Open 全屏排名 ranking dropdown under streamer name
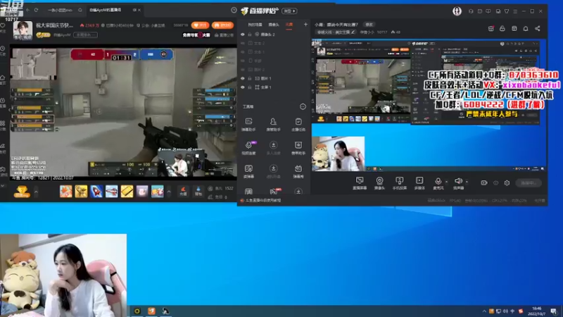Viewport: 563px width, 317px height. tap(85, 35)
